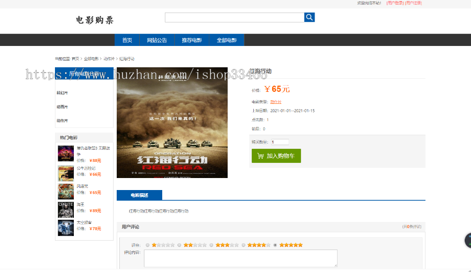Click 全部电影 in the breadcrumb
This screenshot has width=471, height=272.
tap(91, 58)
